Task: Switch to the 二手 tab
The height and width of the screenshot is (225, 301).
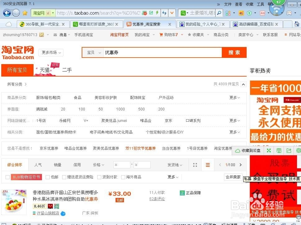Action: click(x=67, y=70)
